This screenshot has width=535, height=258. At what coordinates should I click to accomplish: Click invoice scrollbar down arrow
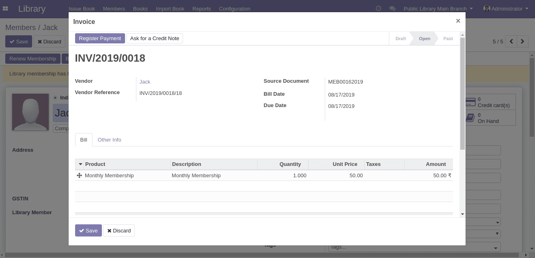462,214
